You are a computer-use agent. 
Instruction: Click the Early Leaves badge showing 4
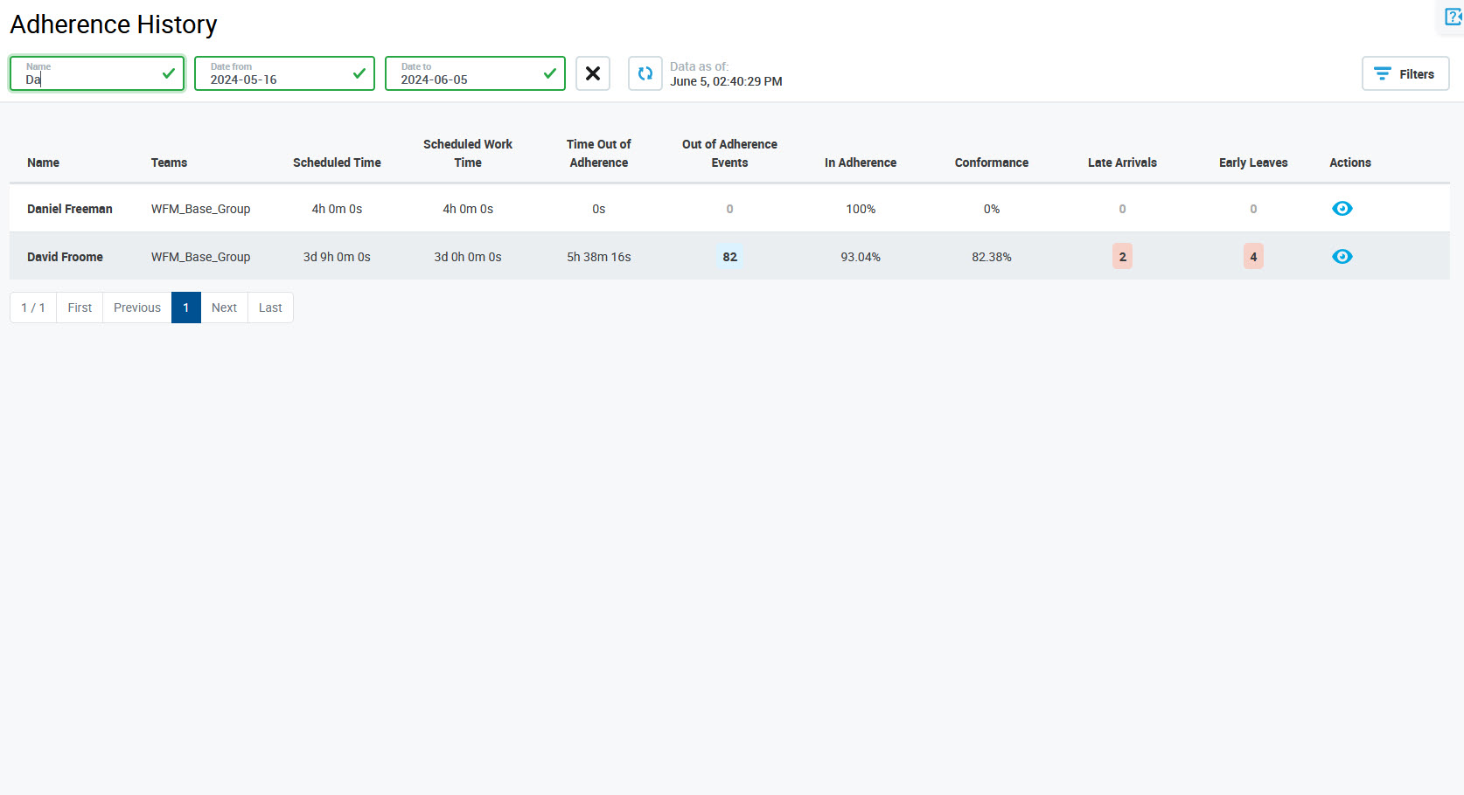click(1253, 257)
